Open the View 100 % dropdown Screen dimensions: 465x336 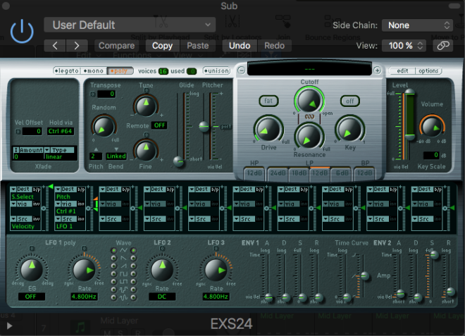click(404, 46)
